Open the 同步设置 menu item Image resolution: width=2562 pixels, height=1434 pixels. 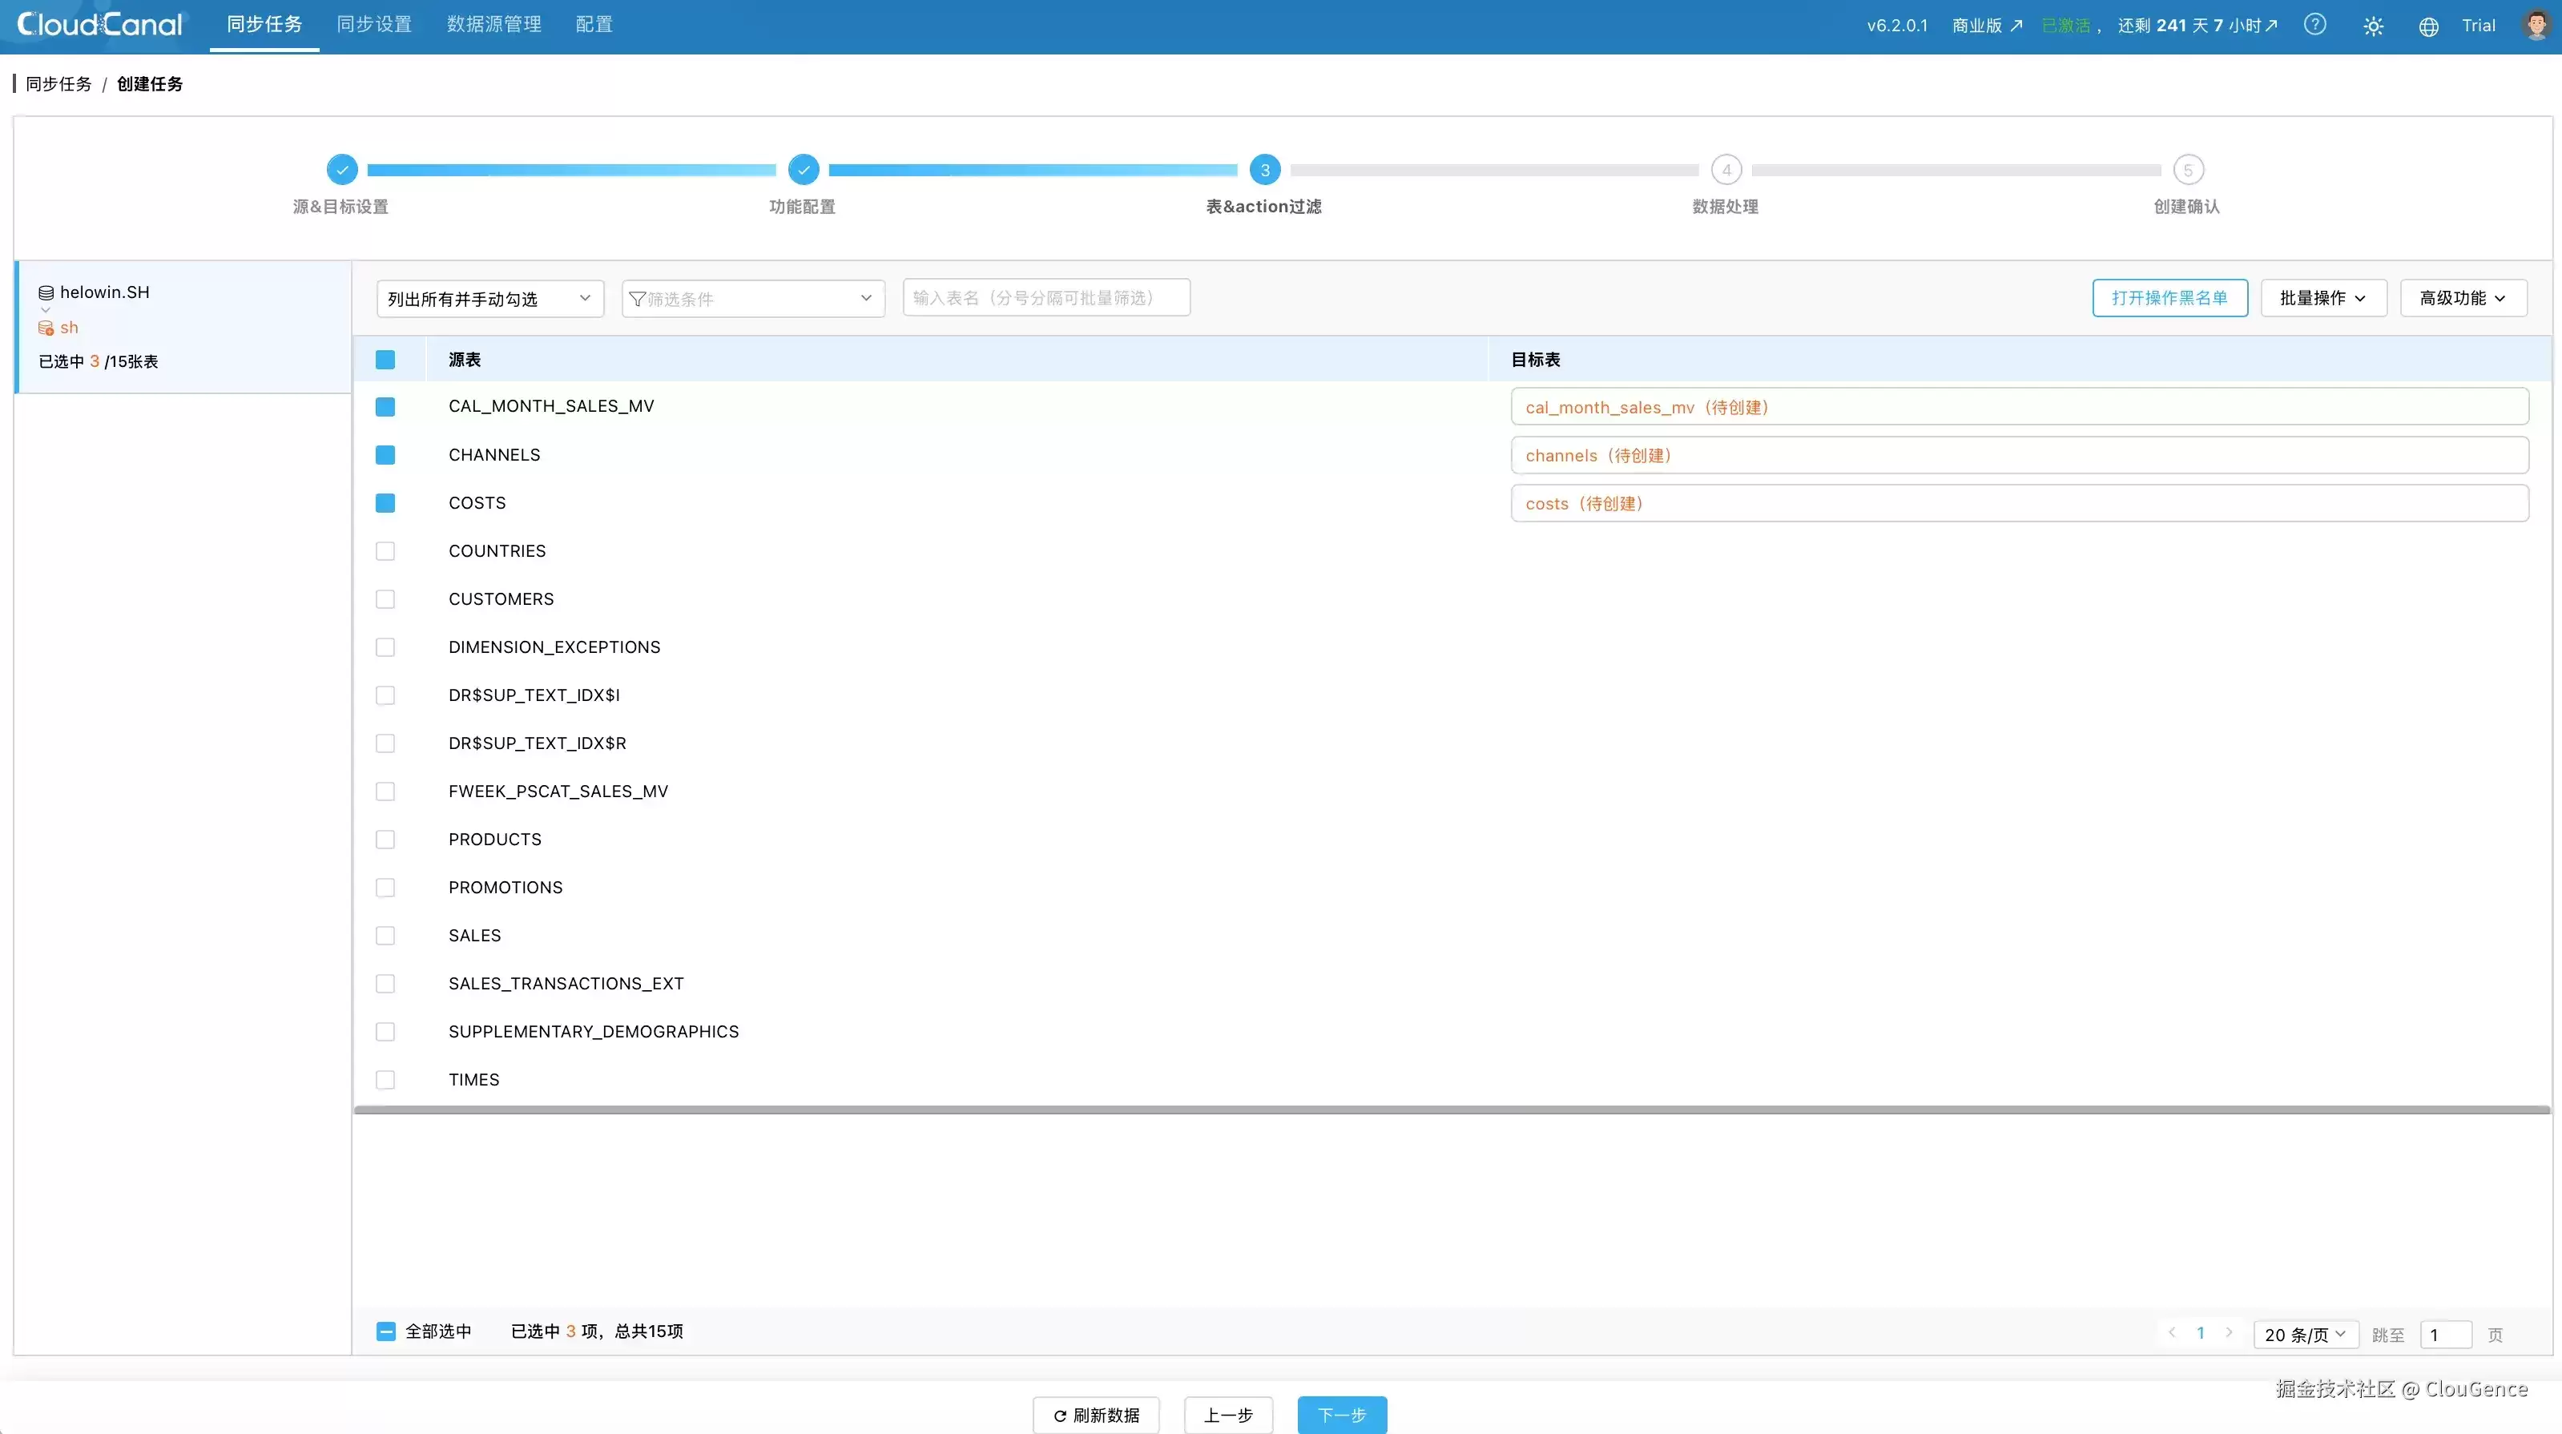pos(375,25)
